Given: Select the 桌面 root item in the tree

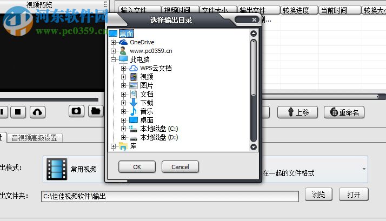Looking at the screenshot, I should tap(127, 34).
